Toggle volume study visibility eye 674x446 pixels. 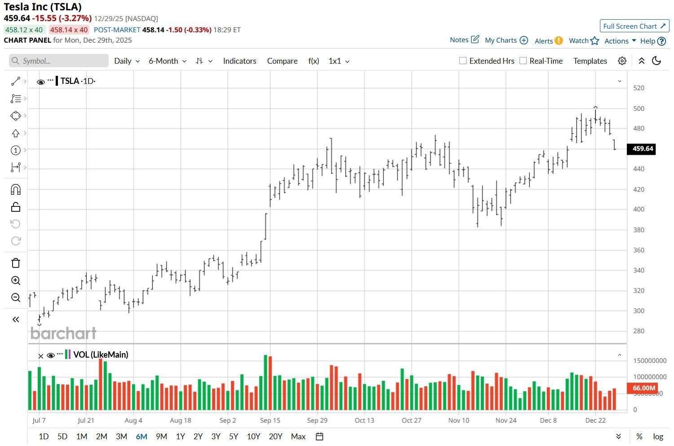[x=51, y=355]
